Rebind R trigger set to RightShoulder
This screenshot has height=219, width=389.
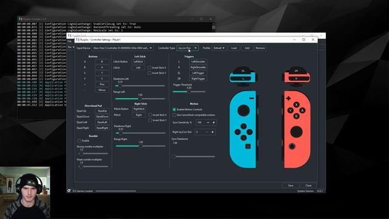(x=198, y=68)
